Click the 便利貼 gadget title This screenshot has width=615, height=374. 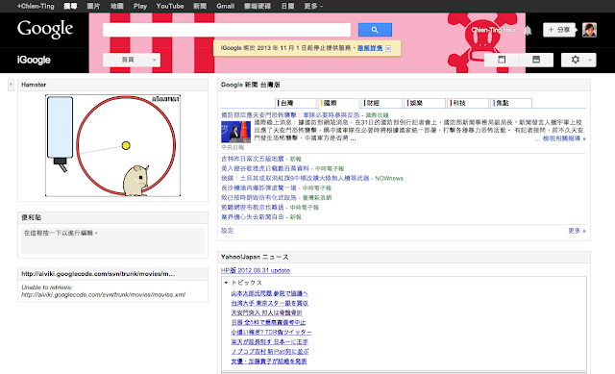[32, 217]
